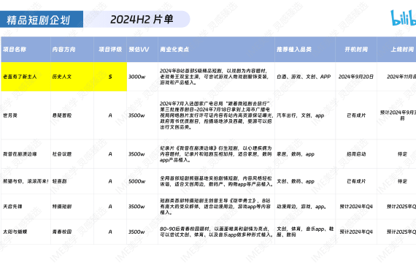This screenshot has width=416, height=263.
Task: Select the 精品短剧企划 title banner
Action: point(42,20)
